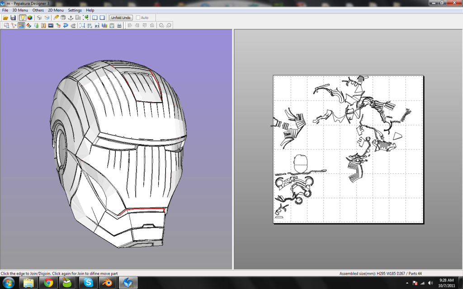Open Skype from the taskbar
Screen dimensions: 463x289
pos(88,283)
